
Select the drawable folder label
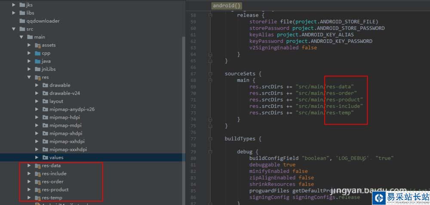pyautogui.click(x=60, y=85)
